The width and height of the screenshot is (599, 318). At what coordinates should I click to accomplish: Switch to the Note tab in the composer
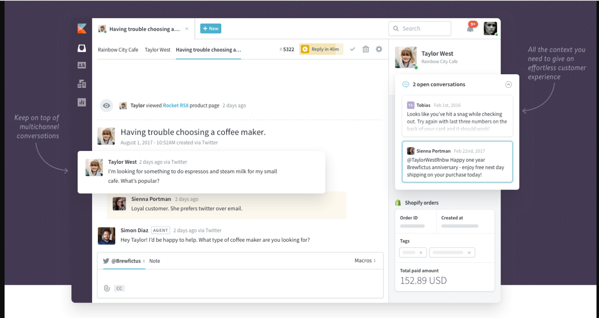(154, 261)
